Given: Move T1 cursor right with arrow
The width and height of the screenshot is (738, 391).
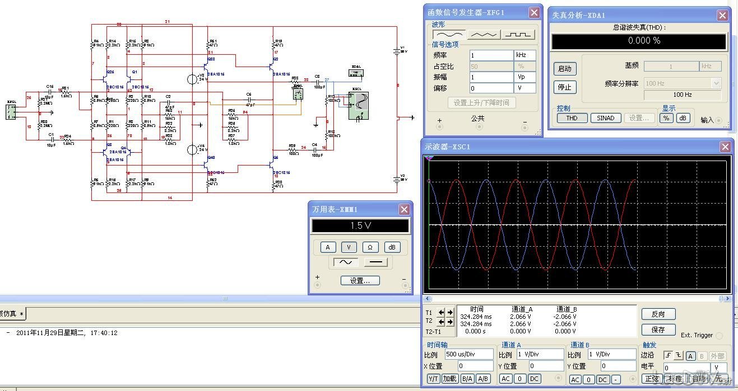Looking at the screenshot, I should coord(450,313).
